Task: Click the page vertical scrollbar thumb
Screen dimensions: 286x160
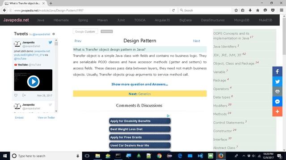Action: click(284, 36)
